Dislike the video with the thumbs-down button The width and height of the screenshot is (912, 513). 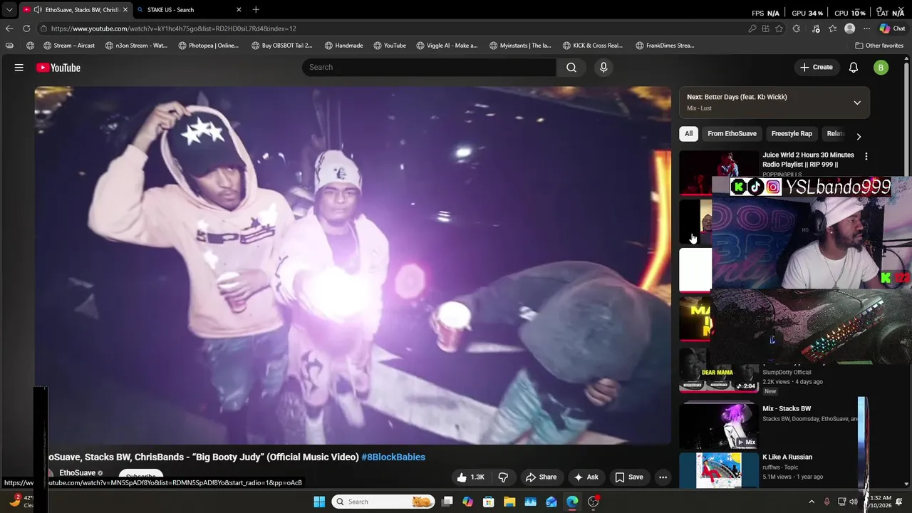coord(503,477)
